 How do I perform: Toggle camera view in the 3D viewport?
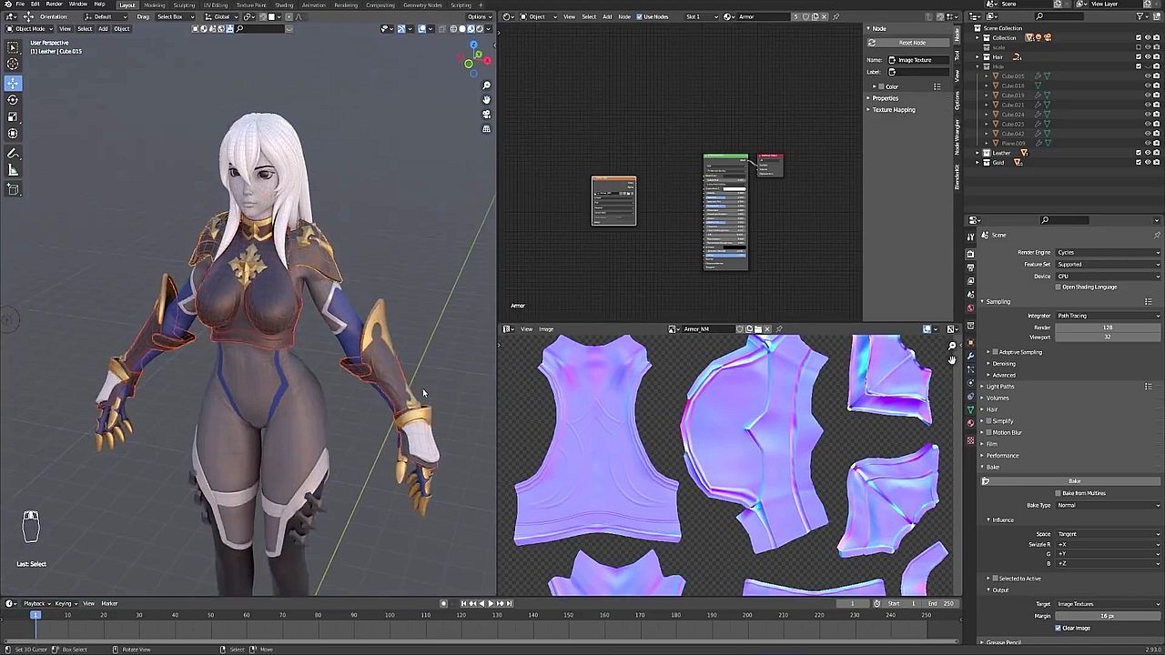click(486, 114)
